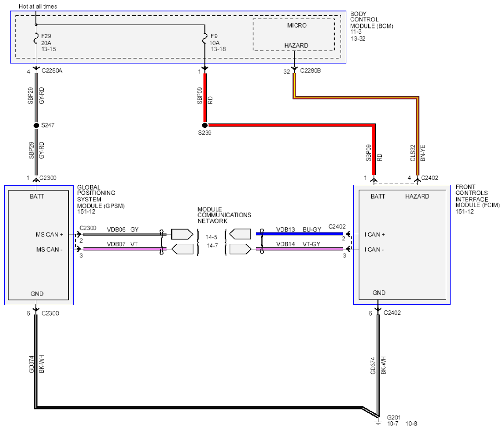The height and width of the screenshot is (430, 504).
Task: Click the off-page connector on the VDB13 wire
Action: click(x=240, y=234)
